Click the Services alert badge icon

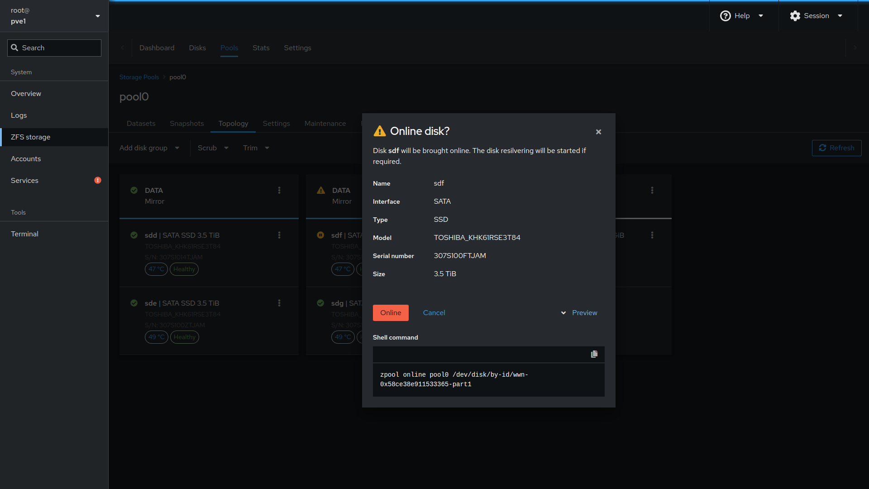(98, 180)
